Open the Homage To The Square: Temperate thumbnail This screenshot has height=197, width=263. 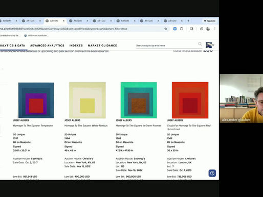(x=36, y=100)
